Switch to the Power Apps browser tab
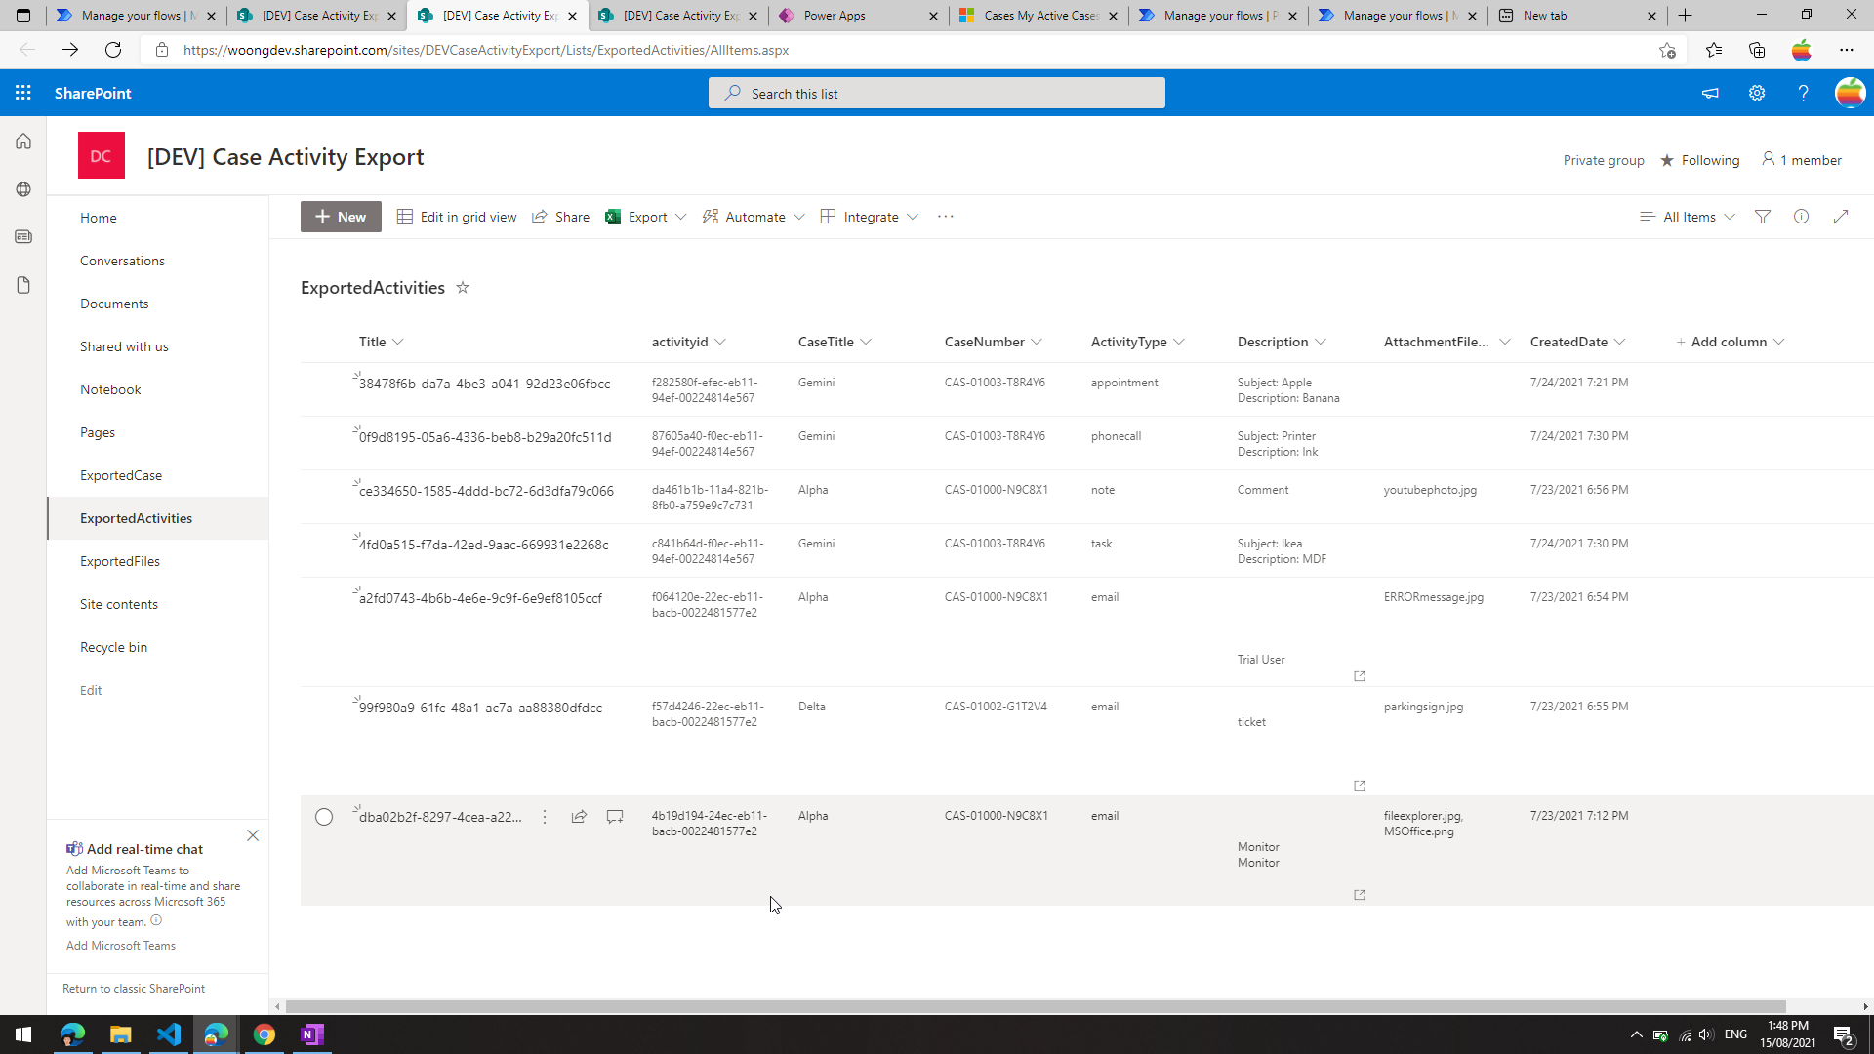The width and height of the screenshot is (1874, 1054). pyautogui.click(x=849, y=16)
